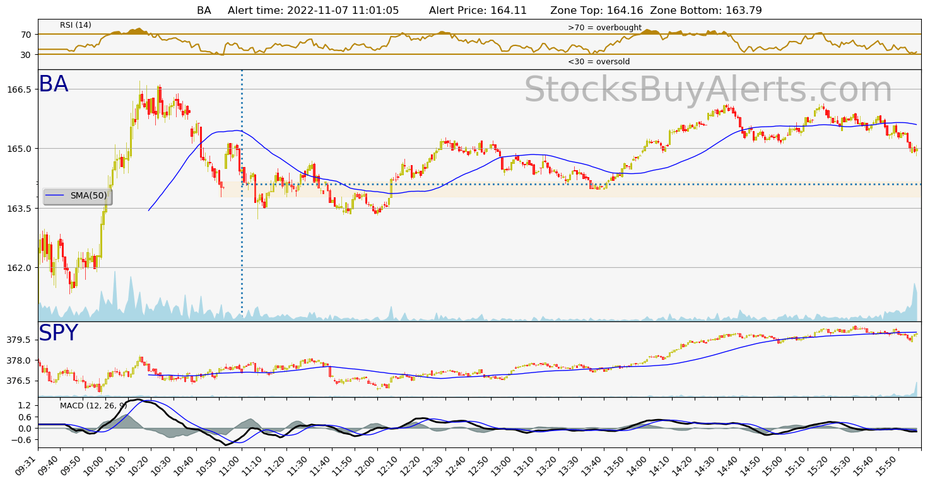Click the RSI (14) label
Viewport: 930px width, 484px height.
coord(76,25)
